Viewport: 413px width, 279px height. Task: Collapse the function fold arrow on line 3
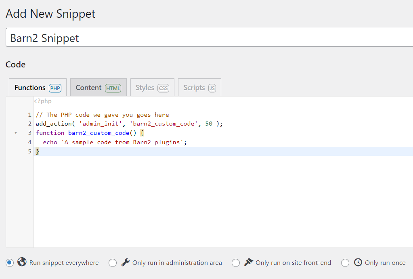coord(16,133)
